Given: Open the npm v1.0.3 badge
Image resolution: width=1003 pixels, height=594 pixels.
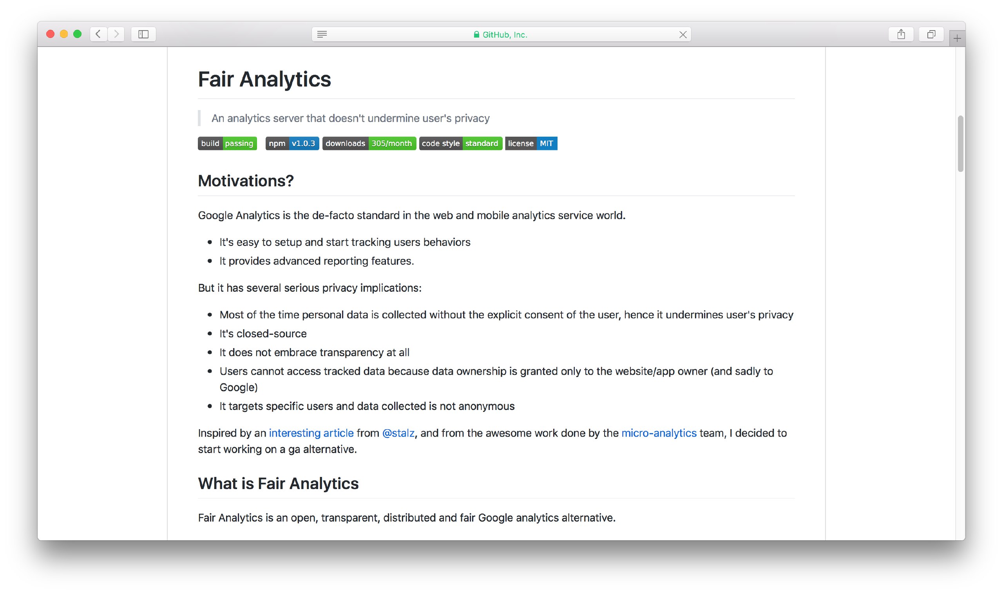Looking at the screenshot, I should pyautogui.click(x=292, y=143).
